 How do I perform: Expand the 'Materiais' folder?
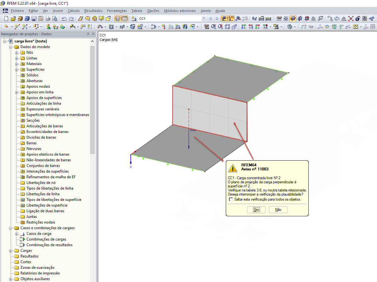tap(16, 64)
